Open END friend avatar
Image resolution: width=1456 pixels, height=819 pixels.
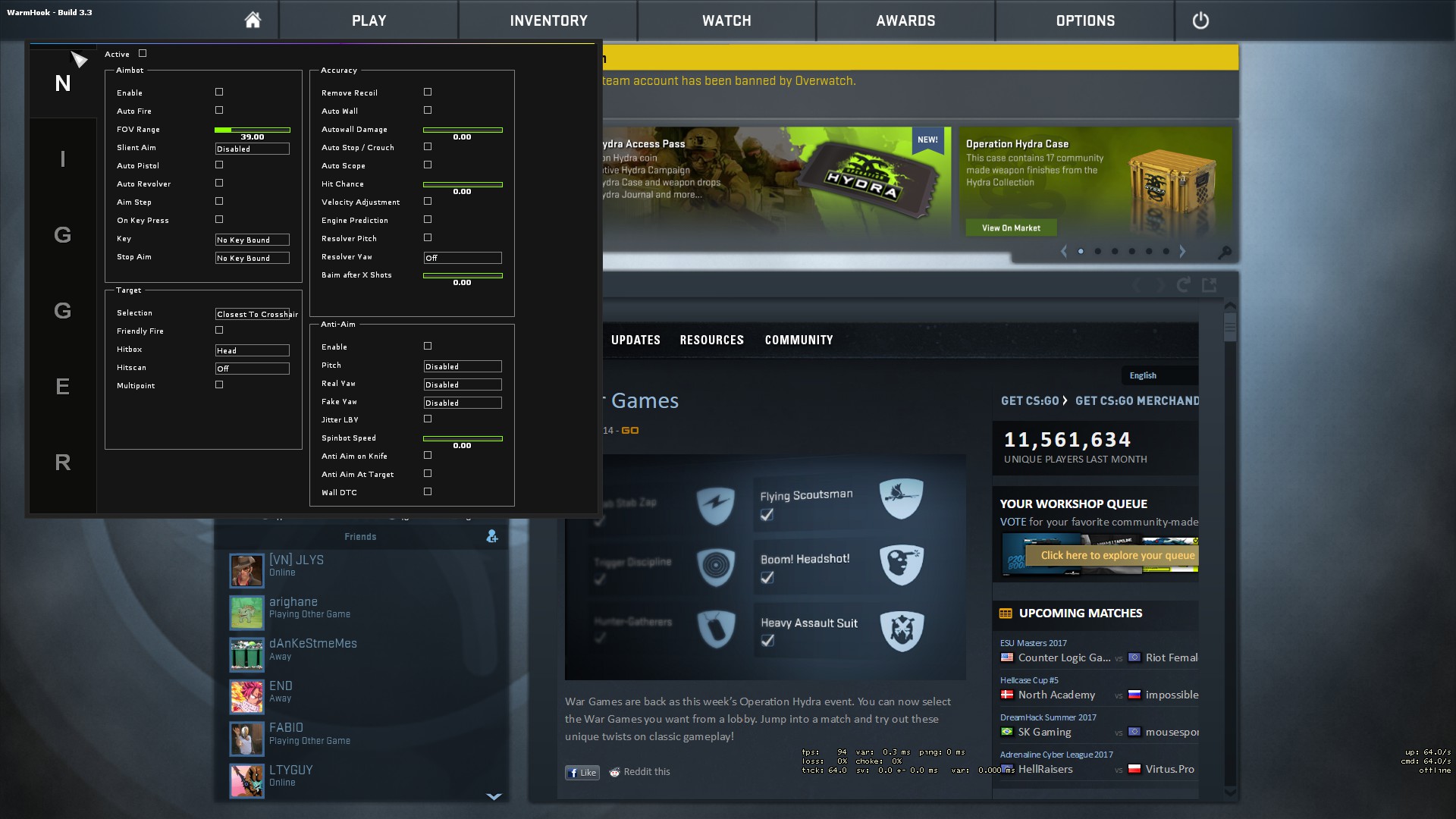246,697
